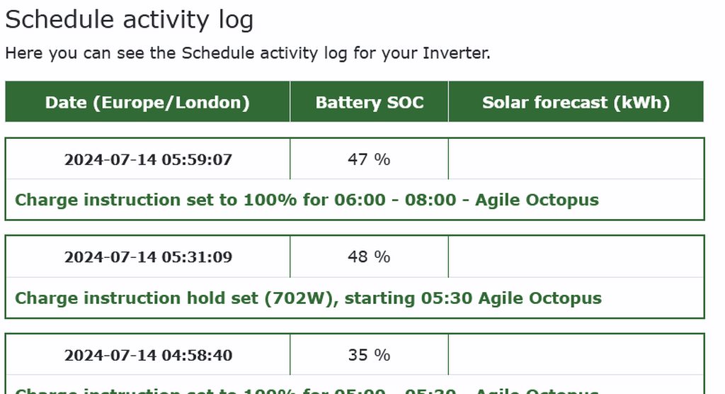Click the 47 % battery SOC value
The height and width of the screenshot is (394, 725).
tap(369, 159)
